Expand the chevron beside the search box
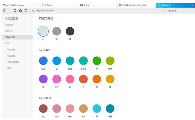Screen dimensions: 195x120 (x=163, y=11)
